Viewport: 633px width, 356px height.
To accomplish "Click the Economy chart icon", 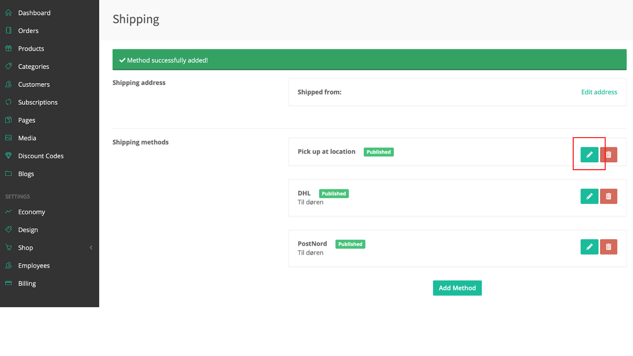I will point(8,212).
